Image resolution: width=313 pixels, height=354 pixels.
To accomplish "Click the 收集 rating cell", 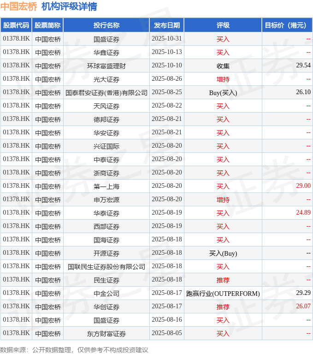I will point(223,66).
